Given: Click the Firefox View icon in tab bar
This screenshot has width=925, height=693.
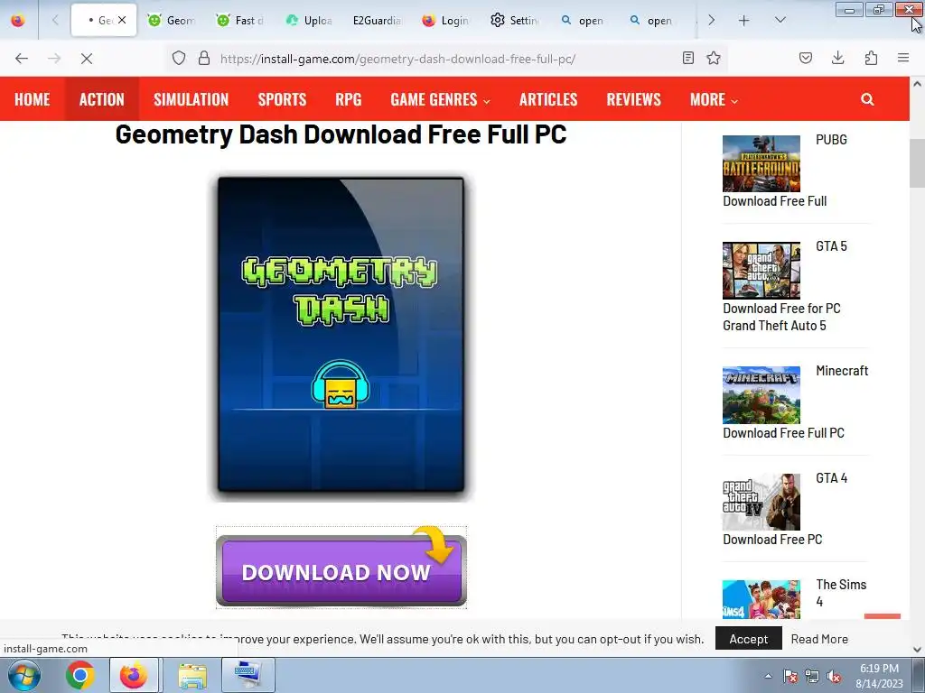Looking at the screenshot, I should [18, 21].
